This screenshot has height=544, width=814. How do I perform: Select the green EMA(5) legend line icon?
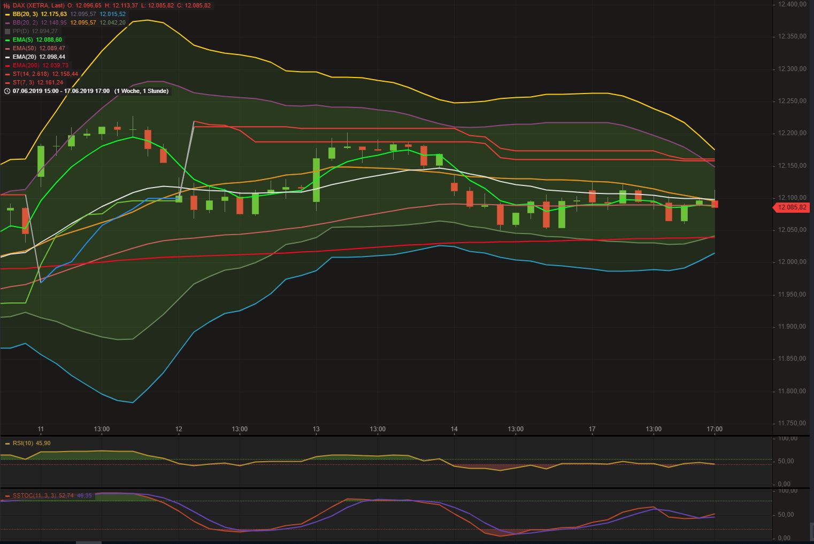(x=7, y=39)
